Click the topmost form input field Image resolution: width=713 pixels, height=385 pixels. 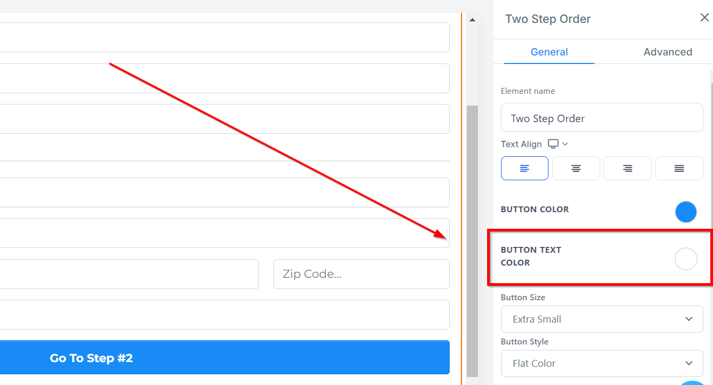pos(224,37)
